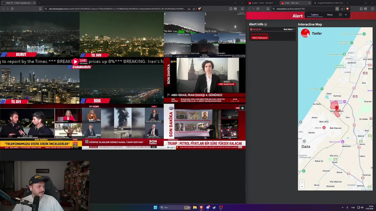Show hidden system tray icons
The image size is (376, 211).
343,207
